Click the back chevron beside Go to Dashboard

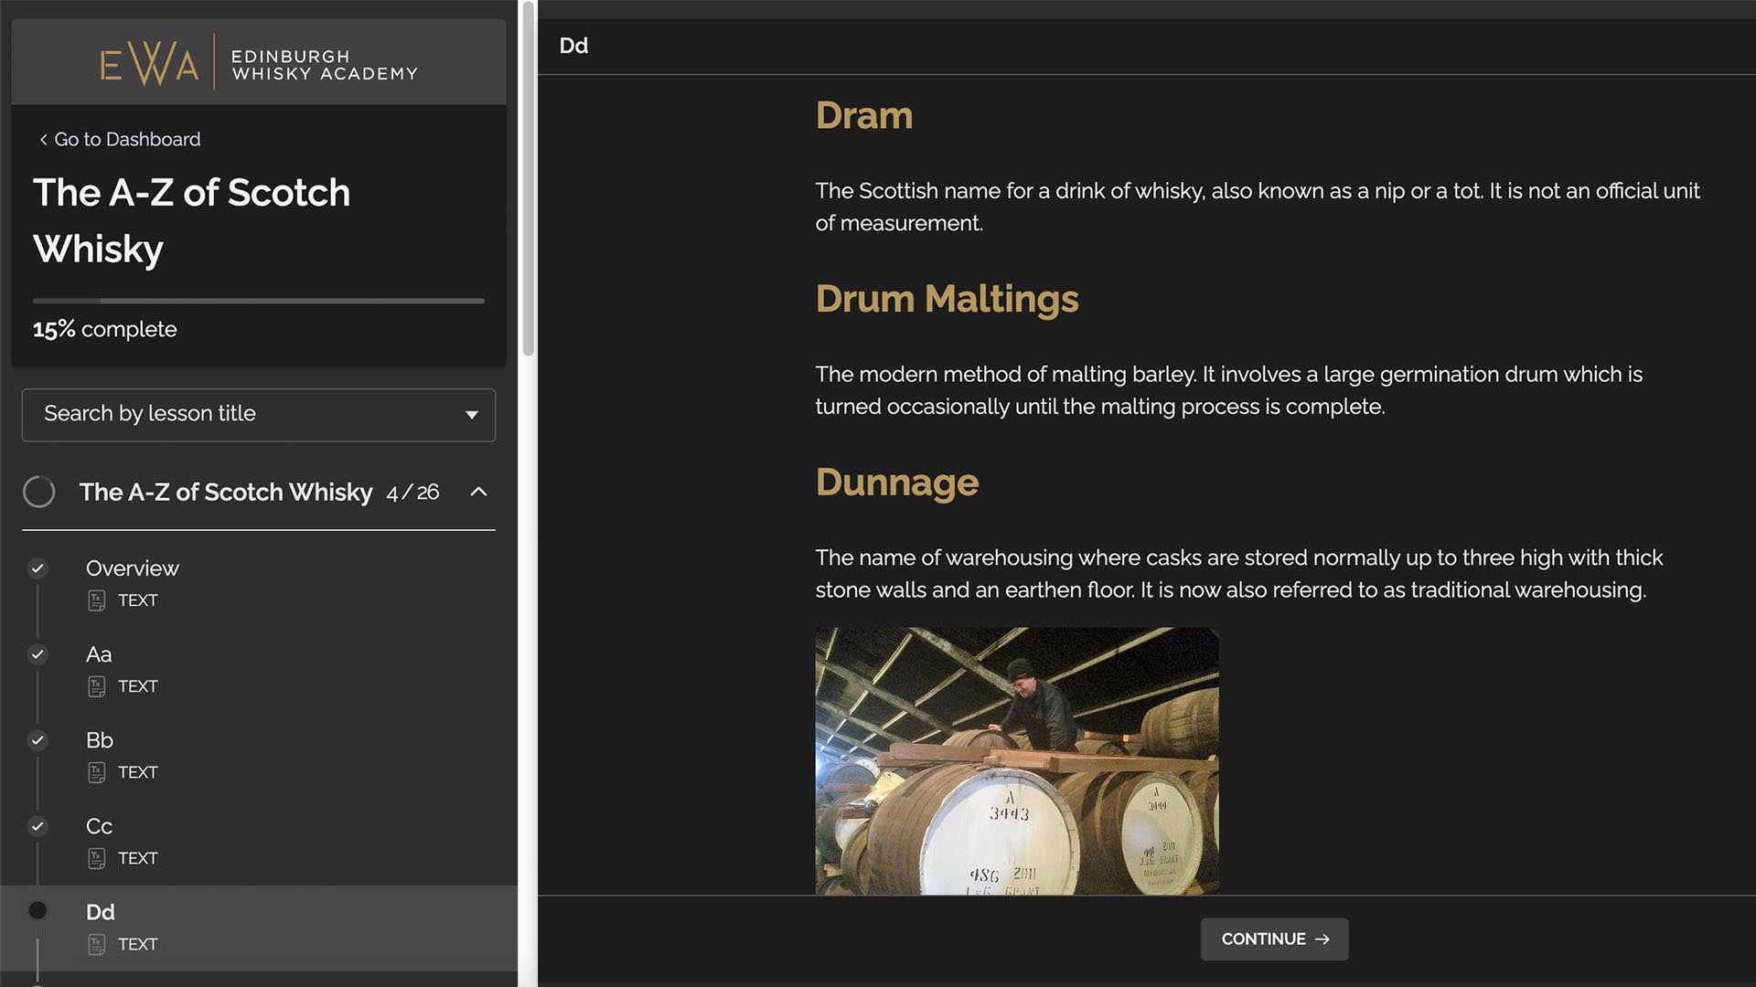coord(43,140)
